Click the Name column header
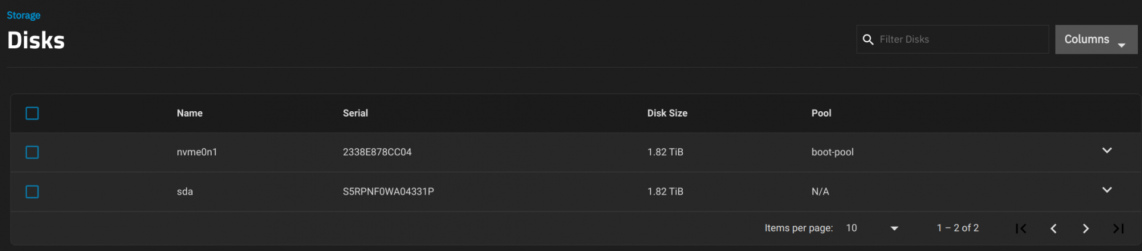The width and height of the screenshot is (1142, 251). [x=190, y=113]
